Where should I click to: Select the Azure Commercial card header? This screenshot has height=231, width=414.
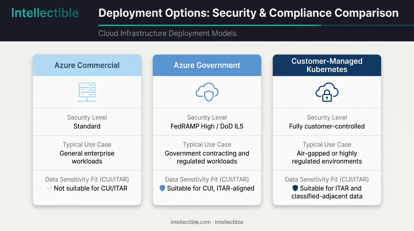(87, 65)
